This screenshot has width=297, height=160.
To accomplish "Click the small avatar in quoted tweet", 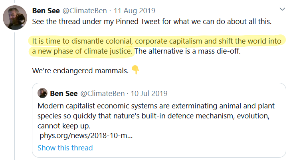I will 42,93.
